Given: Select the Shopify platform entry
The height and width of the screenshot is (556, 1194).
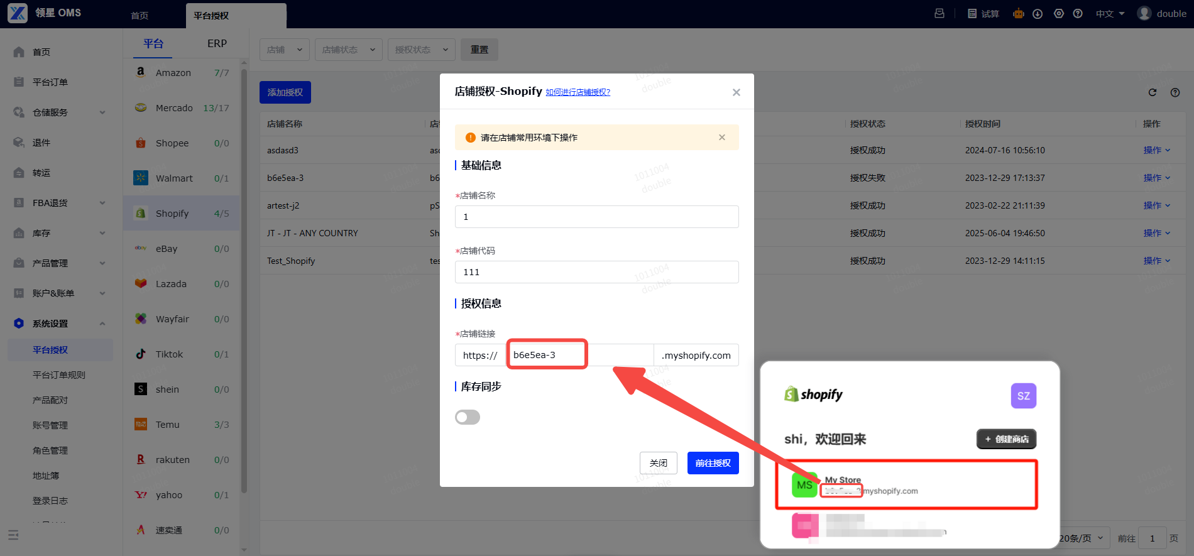Looking at the screenshot, I should click(182, 214).
